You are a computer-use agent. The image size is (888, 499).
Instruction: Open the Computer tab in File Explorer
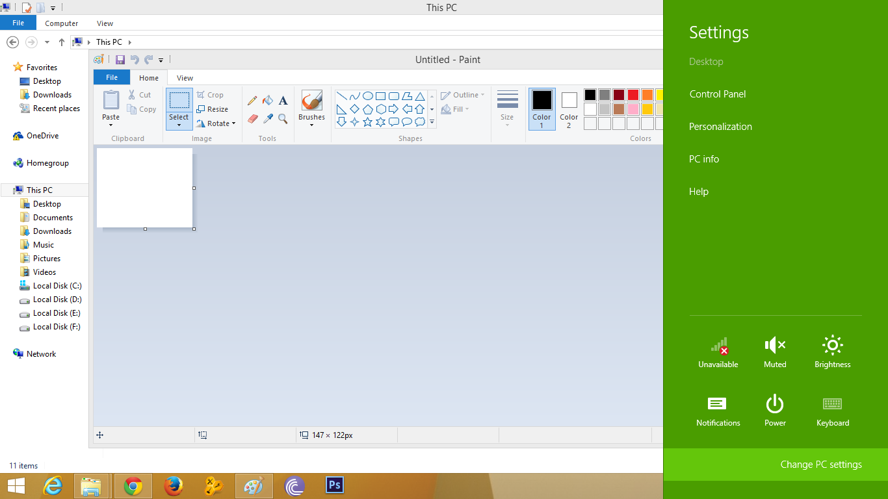[x=61, y=23]
